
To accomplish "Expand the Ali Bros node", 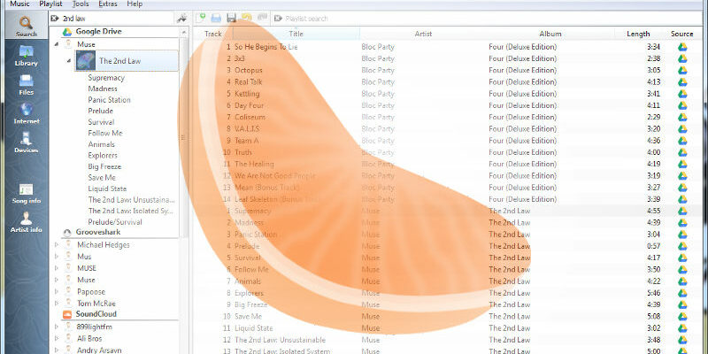I will click(x=57, y=338).
